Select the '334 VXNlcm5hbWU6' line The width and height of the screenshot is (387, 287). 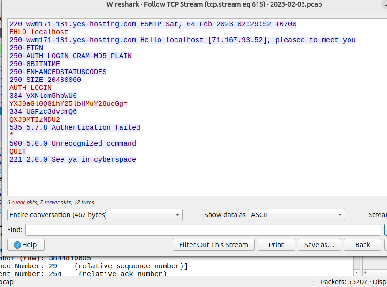(x=43, y=96)
